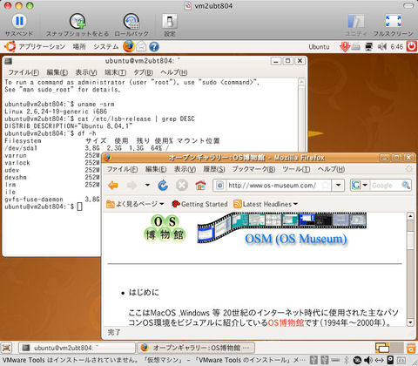Open the mail icon in GNOME panel
This screenshot has height=366, width=418.
click(x=141, y=47)
